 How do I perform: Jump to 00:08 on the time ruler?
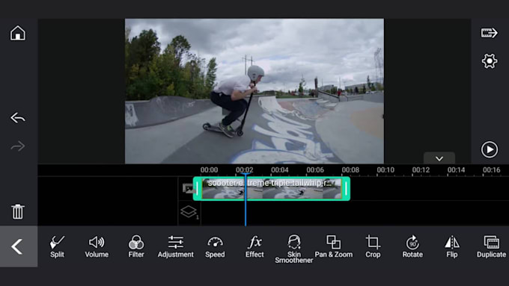tap(350, 170)
